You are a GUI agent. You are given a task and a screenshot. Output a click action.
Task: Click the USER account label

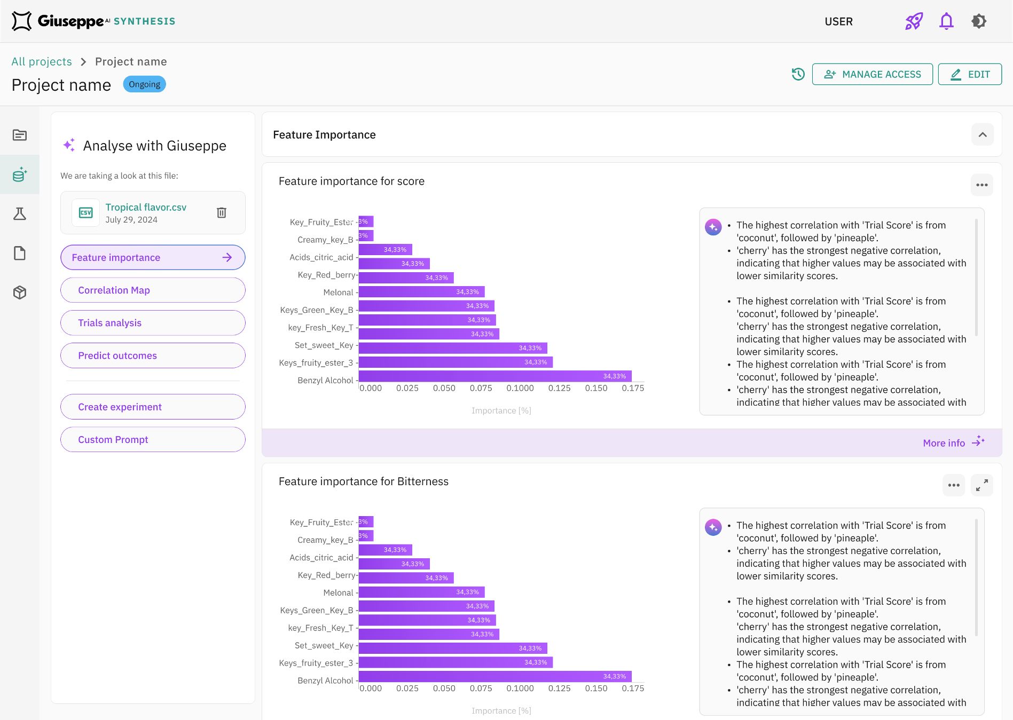(x=838, y=21)
